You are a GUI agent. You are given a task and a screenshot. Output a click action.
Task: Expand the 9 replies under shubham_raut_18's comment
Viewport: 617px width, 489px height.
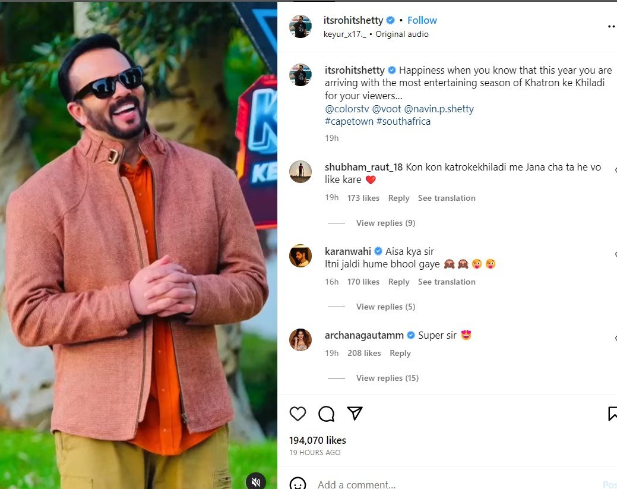click(385, 223)
